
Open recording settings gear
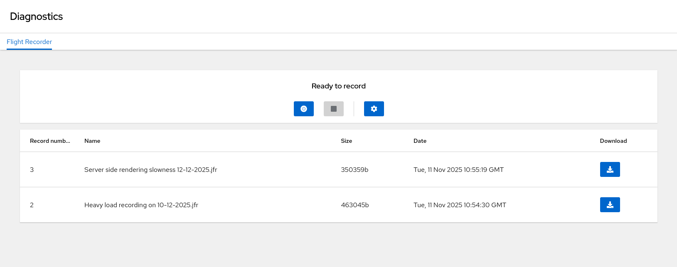point(374,109)
